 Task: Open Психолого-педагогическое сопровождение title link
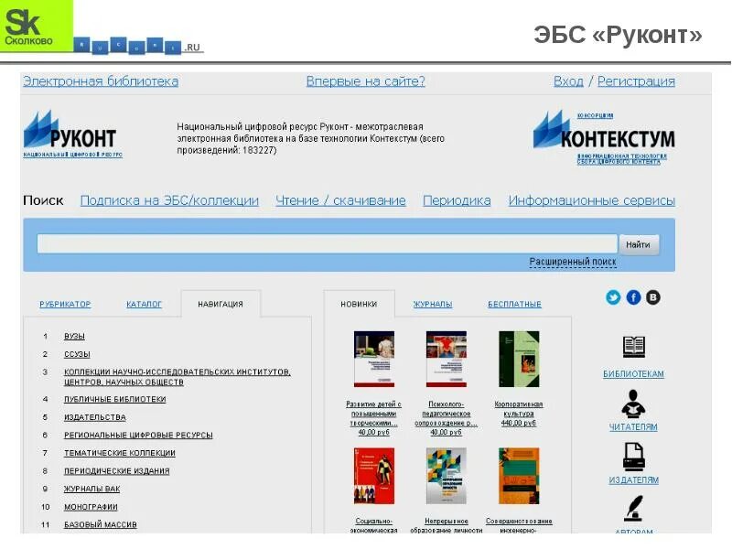tap(446, 414)
